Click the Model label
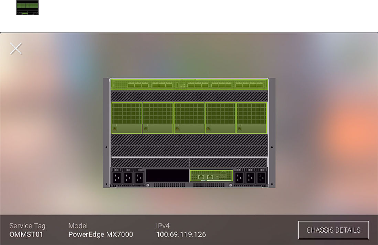This screenshot has height=245, width=378. click(x=78, y=226)
